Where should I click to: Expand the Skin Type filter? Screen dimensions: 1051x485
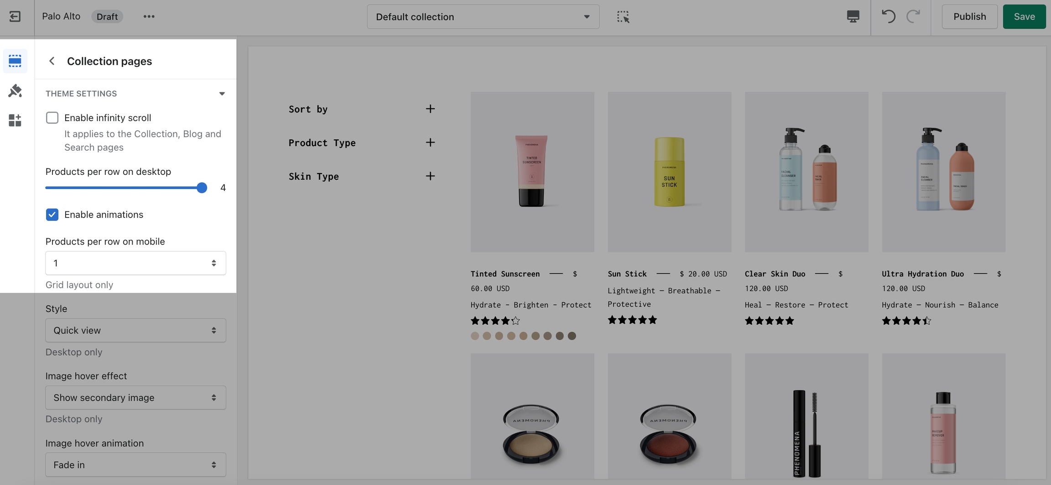tap(430, 176)
